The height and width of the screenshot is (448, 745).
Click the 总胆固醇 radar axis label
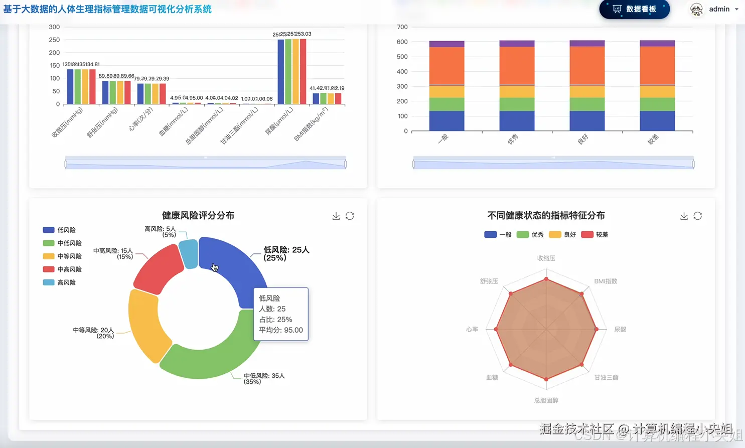pyautogui.click(x=546, y=401)
